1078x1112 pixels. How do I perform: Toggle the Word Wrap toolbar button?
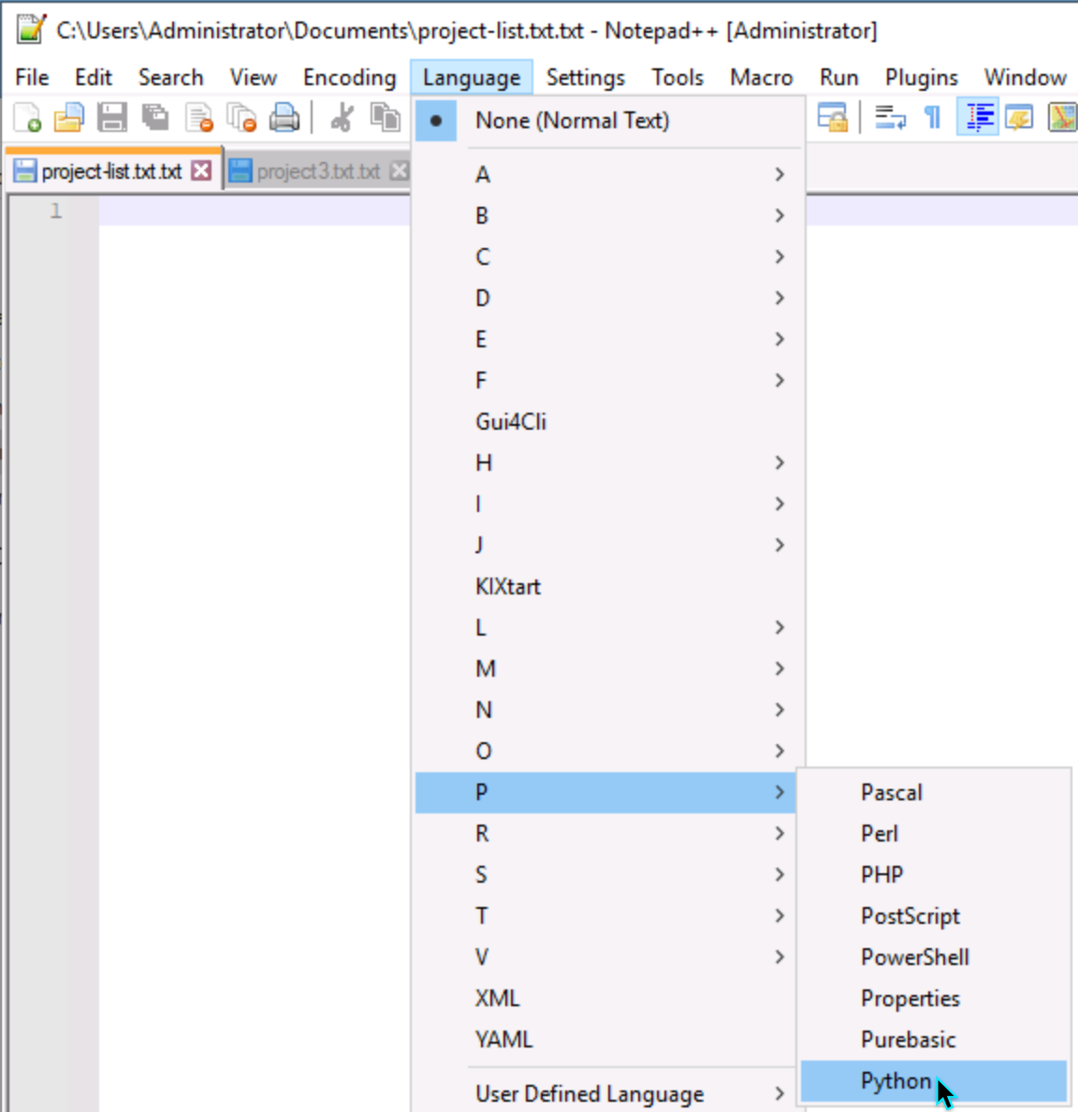890,117
